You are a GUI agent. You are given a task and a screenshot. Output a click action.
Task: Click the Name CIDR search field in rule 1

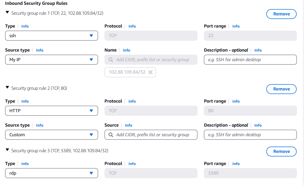point(151,60)
